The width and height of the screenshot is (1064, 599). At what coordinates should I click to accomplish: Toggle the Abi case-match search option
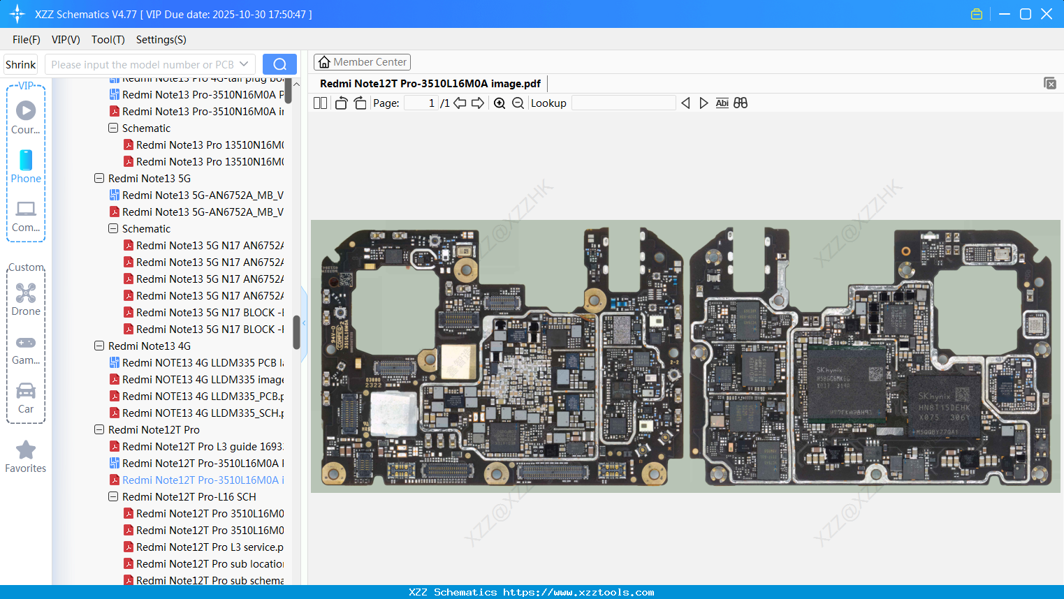722,103
